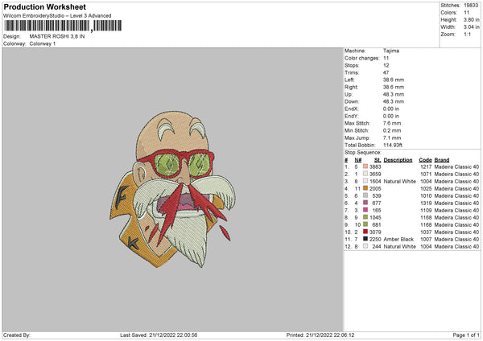The height and width of the screenshot is (341, 483).
Task: Select 'Wilcom EmbroideryStudio – Level 3 Advanced' text
Action: (57, 16)
